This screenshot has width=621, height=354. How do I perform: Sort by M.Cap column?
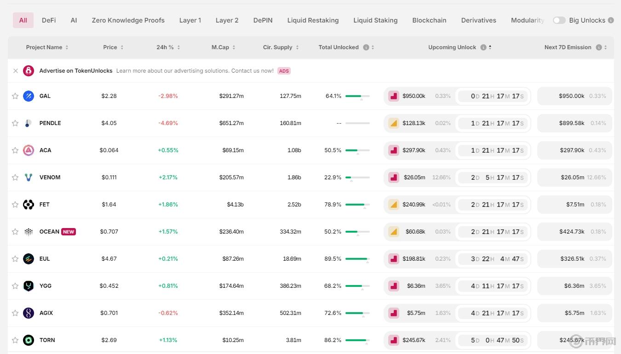click(x=224, y=47)
